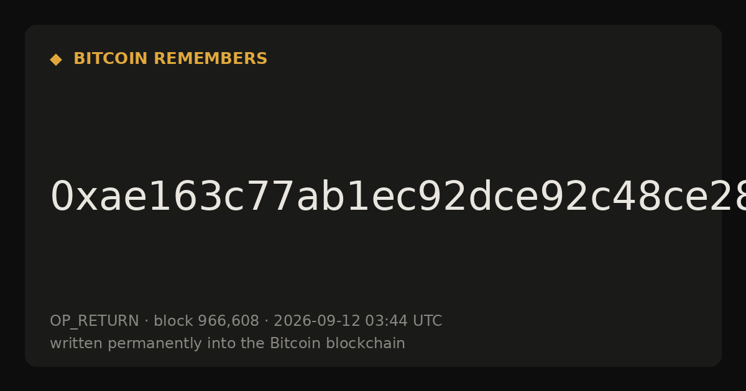This screenshot has width=746, height=391.
Task: Click the truncated right end of the hash
Action: (x=734, y=197)
